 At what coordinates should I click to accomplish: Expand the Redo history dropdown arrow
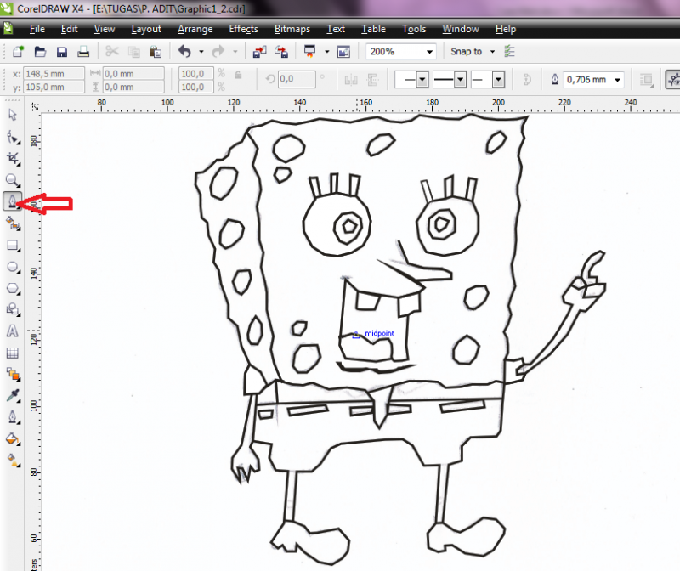click(235, 52)
